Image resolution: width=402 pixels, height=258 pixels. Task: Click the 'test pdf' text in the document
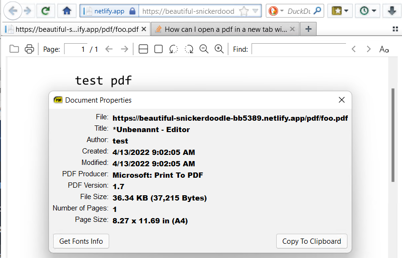[x=103, y=80]
